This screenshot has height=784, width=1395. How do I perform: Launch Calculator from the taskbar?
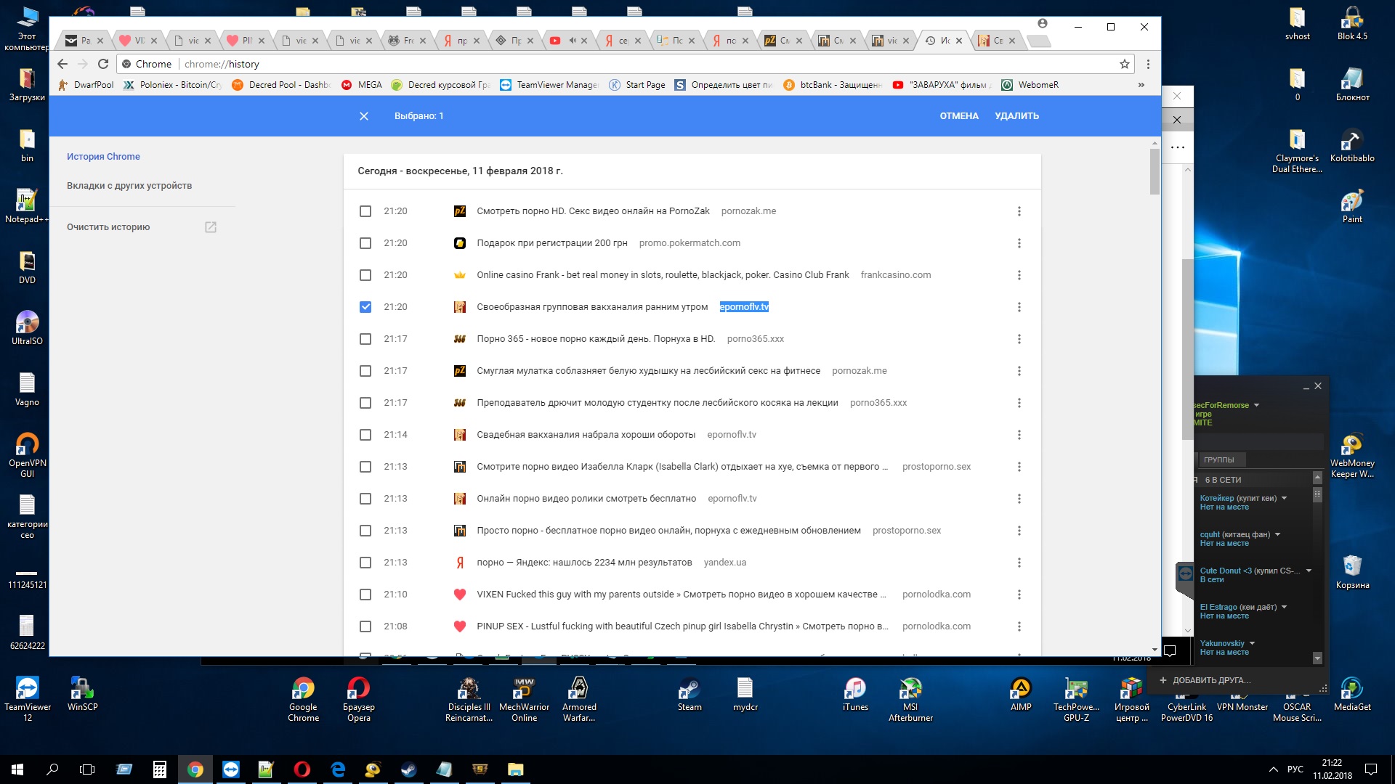coord(160,769)
